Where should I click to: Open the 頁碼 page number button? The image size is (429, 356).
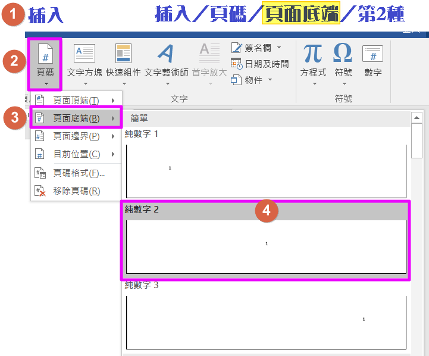(x=45, y=64)
